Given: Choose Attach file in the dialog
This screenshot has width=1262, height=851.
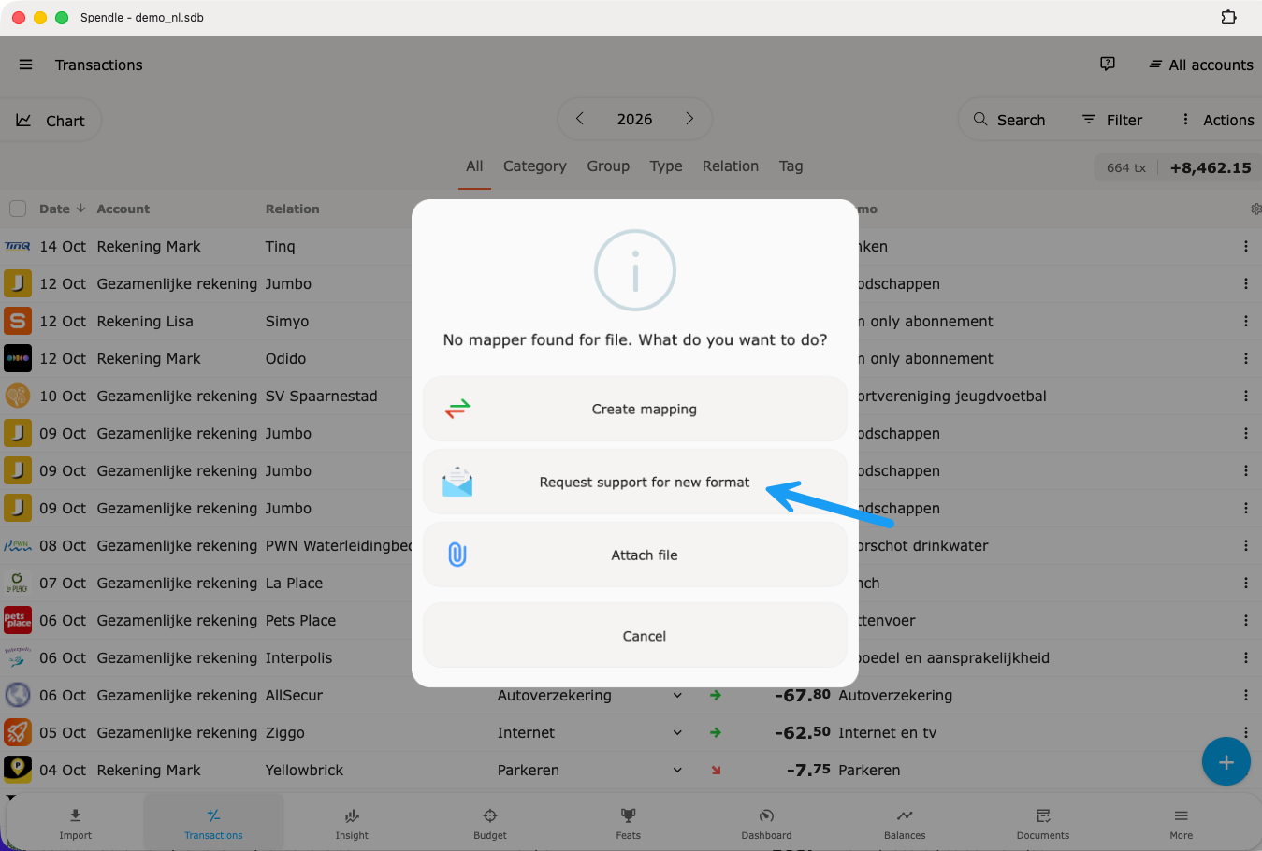Looking at the screenshot, I should [x=635, y=555].
